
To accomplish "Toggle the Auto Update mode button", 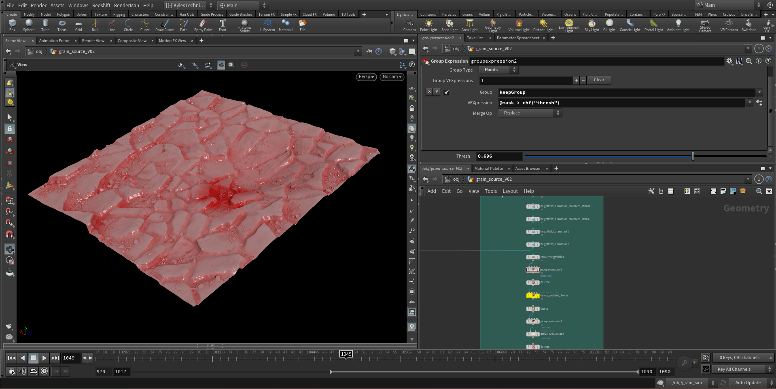I will (x=747, y=383).
